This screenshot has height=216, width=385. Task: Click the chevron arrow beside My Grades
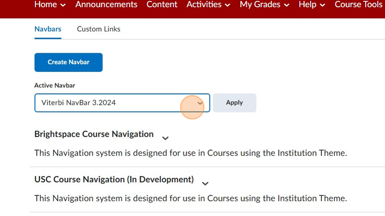click(286, 5)
